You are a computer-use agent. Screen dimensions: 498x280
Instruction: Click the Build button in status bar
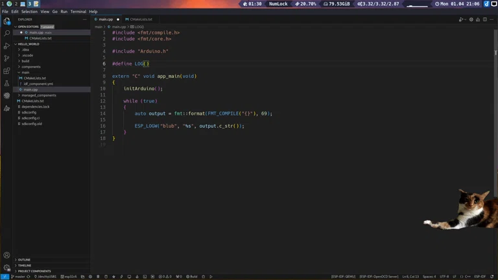(x=192, y=277)
